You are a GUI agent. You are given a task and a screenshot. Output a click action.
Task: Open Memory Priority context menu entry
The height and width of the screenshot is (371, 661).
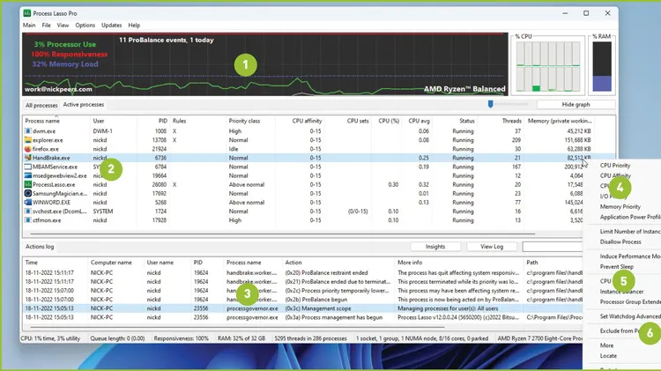(620, 206)
